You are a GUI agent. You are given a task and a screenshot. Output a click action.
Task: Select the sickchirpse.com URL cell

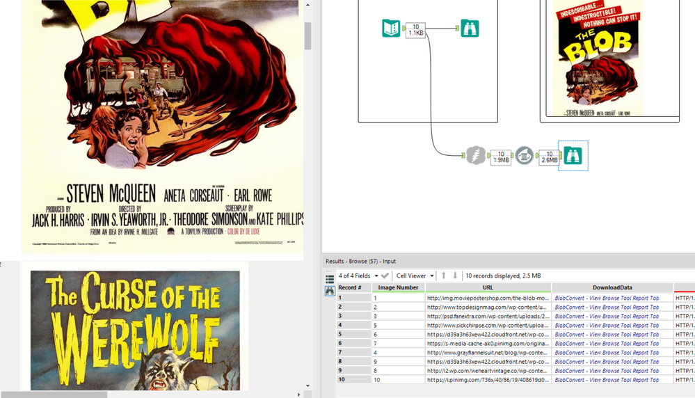pyautogui.click(x=488, y=326)
